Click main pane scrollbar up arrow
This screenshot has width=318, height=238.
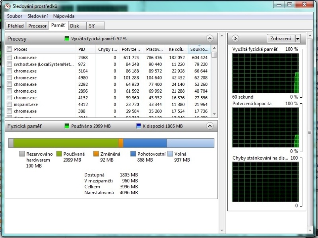tap(222, 35)
